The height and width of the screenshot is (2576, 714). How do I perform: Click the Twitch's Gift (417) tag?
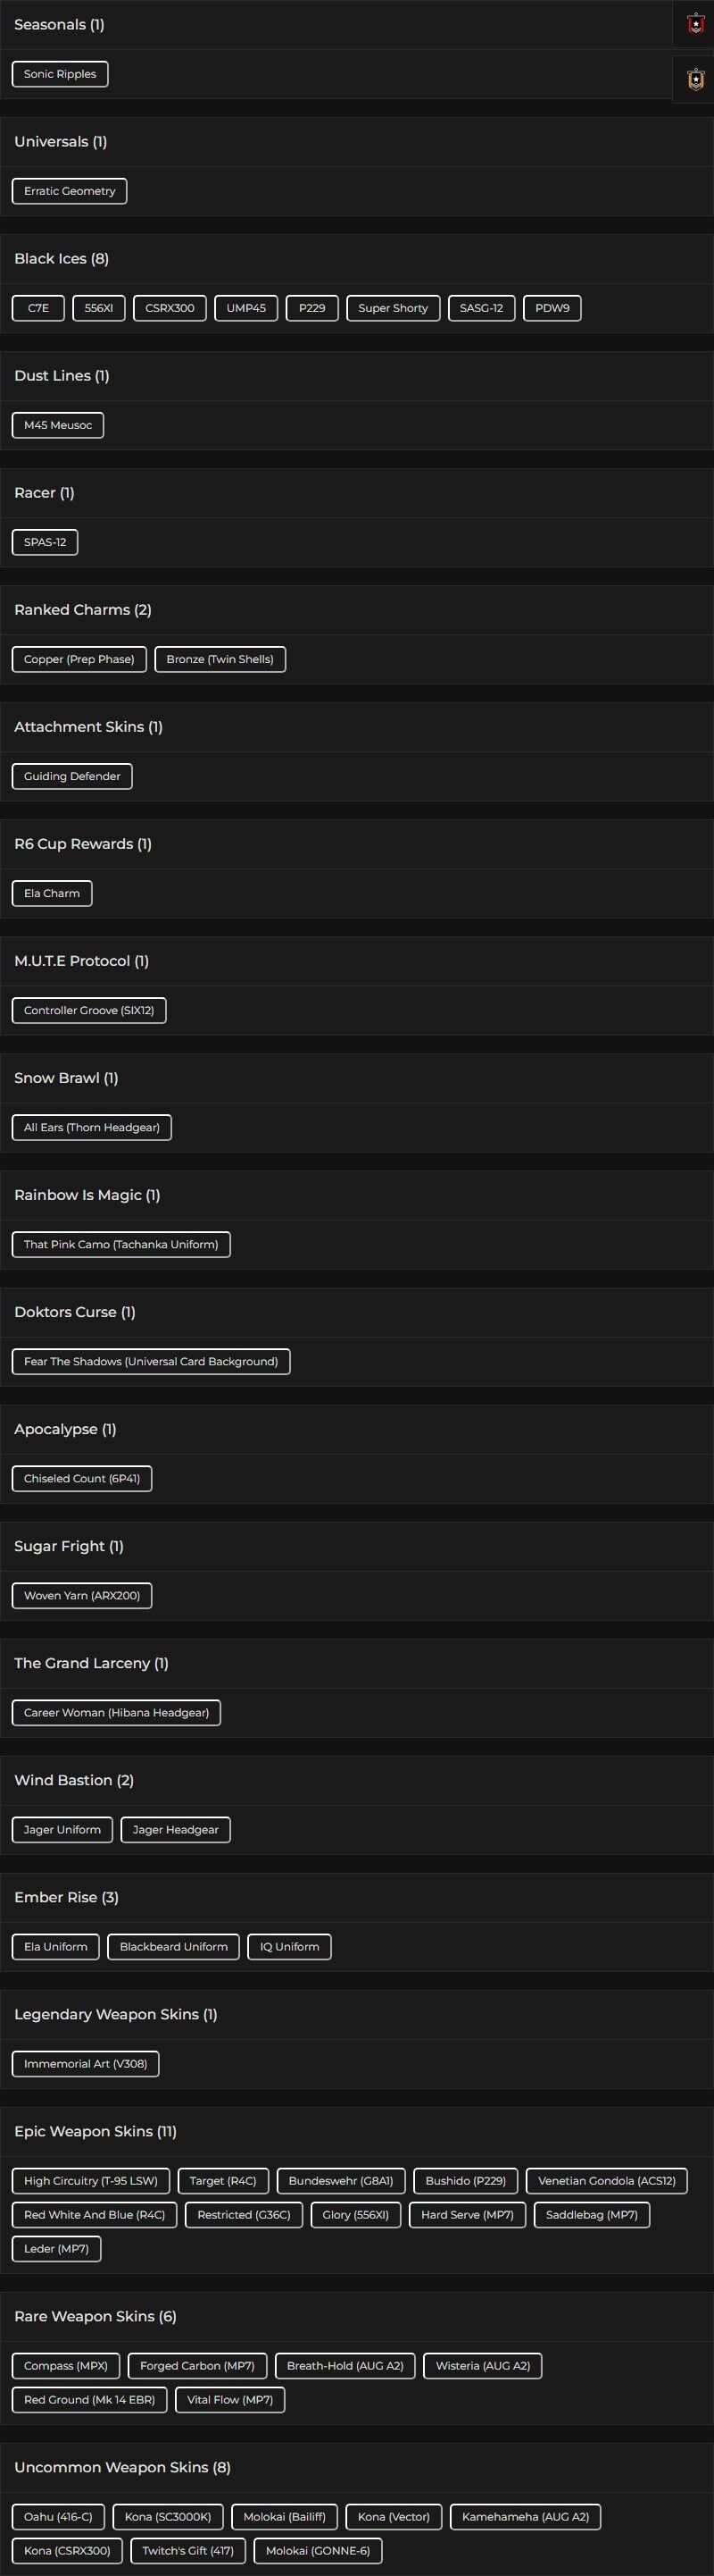(x=187, y=2550)
